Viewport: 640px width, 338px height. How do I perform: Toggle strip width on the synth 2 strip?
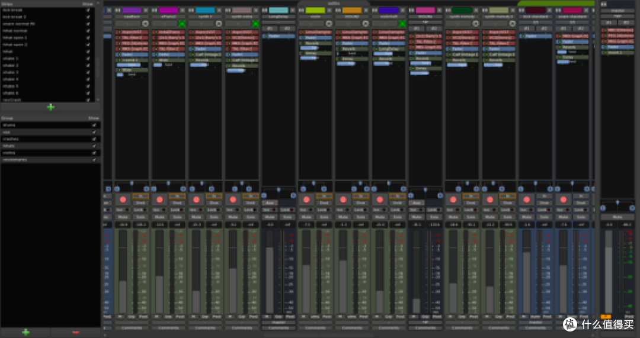tap(191, 10)
